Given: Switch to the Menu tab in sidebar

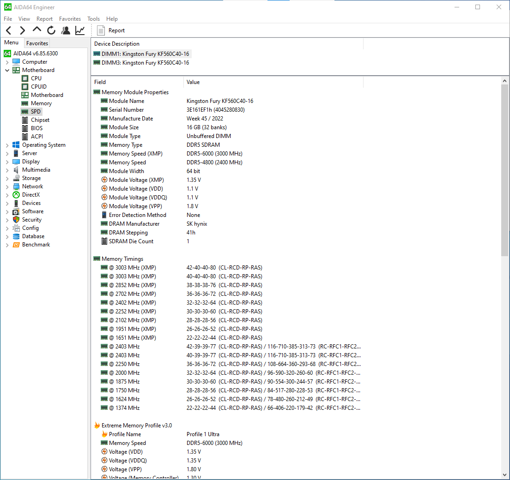Looking at the screenshot, I should point(12,42).
